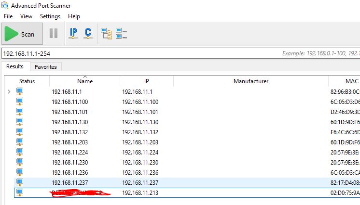Sort by the Status column header
360x205 pixels.
click(x=27, y=81)
